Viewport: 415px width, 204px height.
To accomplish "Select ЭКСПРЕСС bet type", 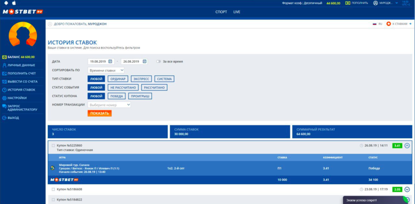I will click(x=141, y=79).
